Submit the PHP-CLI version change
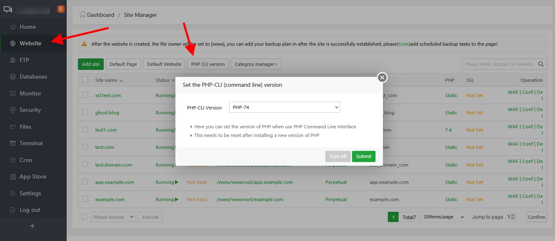 click(364, 156)
